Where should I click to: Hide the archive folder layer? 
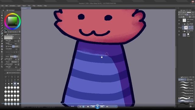coord(179,31)
